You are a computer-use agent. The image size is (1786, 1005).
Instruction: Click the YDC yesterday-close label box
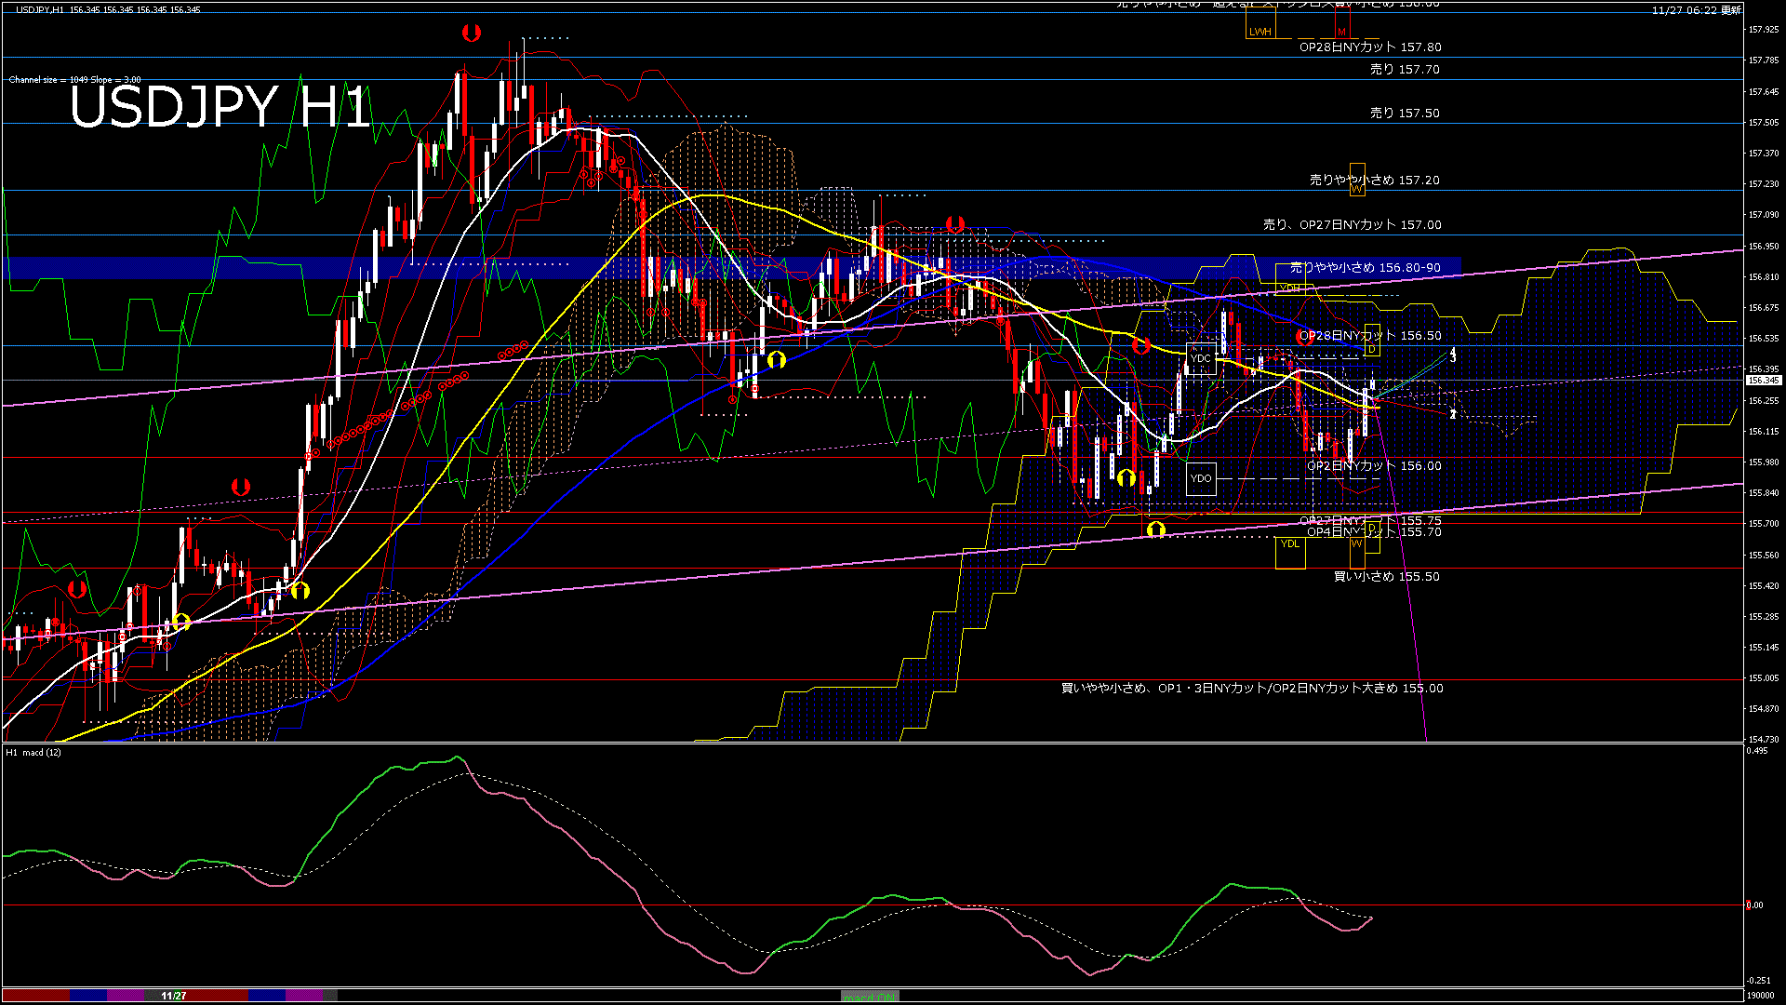[x=1201, y=358]
